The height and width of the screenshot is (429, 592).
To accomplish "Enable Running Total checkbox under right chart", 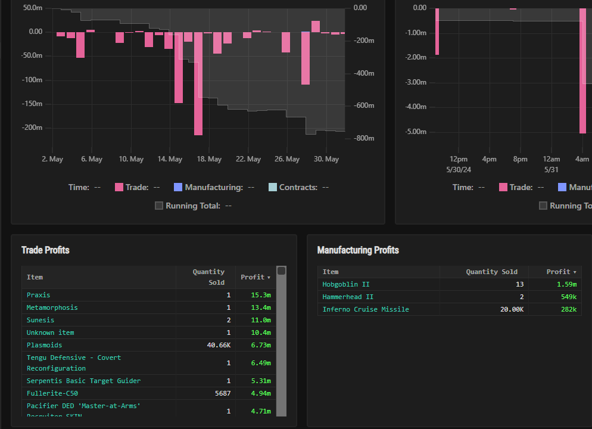I will (x=543, y=206).
